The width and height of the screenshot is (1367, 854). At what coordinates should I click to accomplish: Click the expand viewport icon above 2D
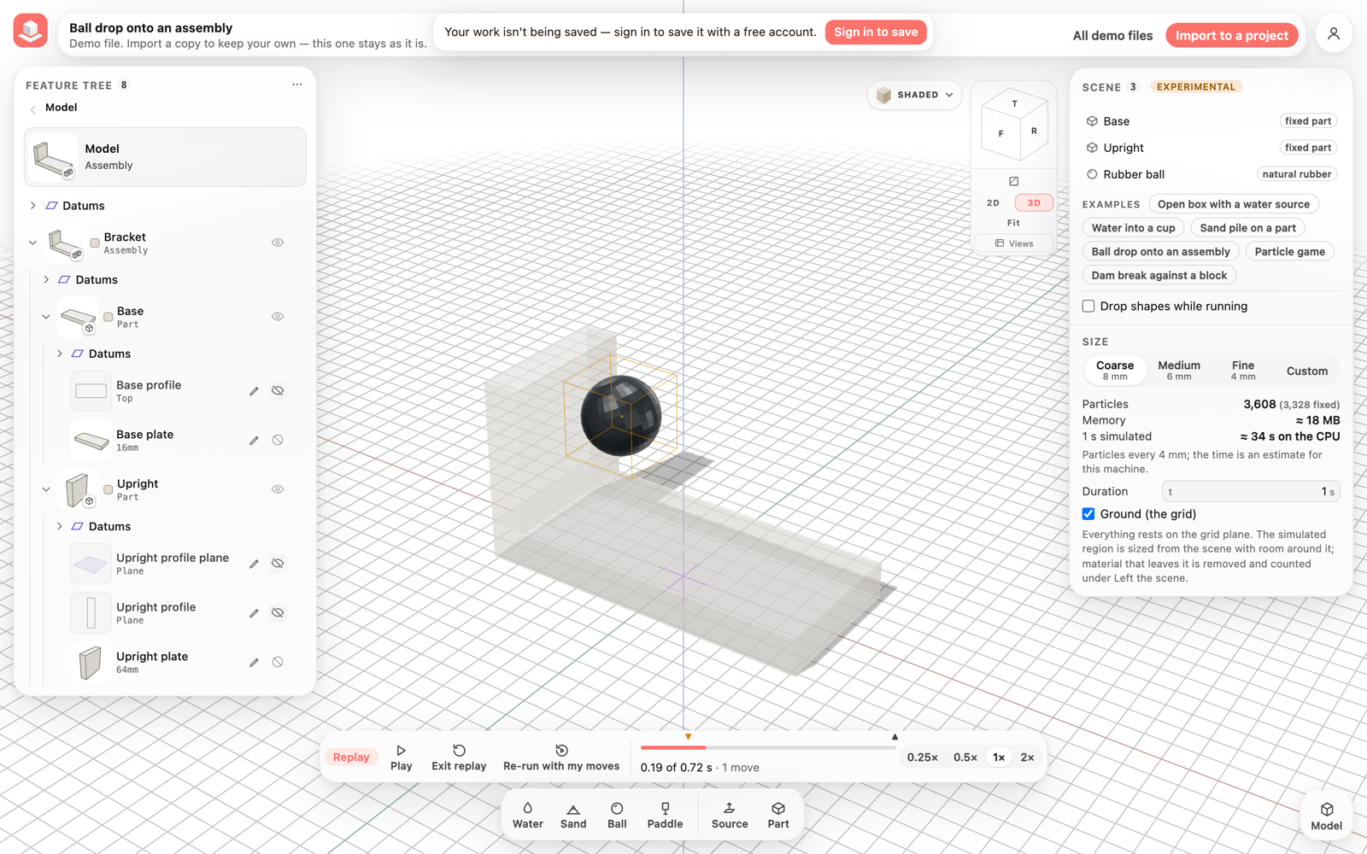[x=1013, y=181]
